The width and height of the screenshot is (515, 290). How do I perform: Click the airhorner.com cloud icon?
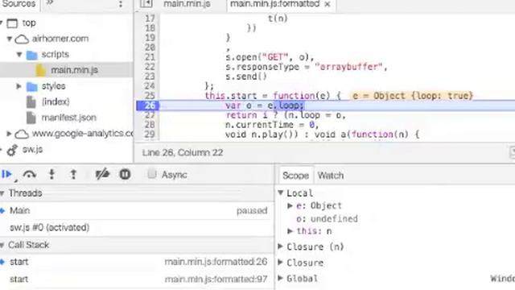click(x=22, y=39)
